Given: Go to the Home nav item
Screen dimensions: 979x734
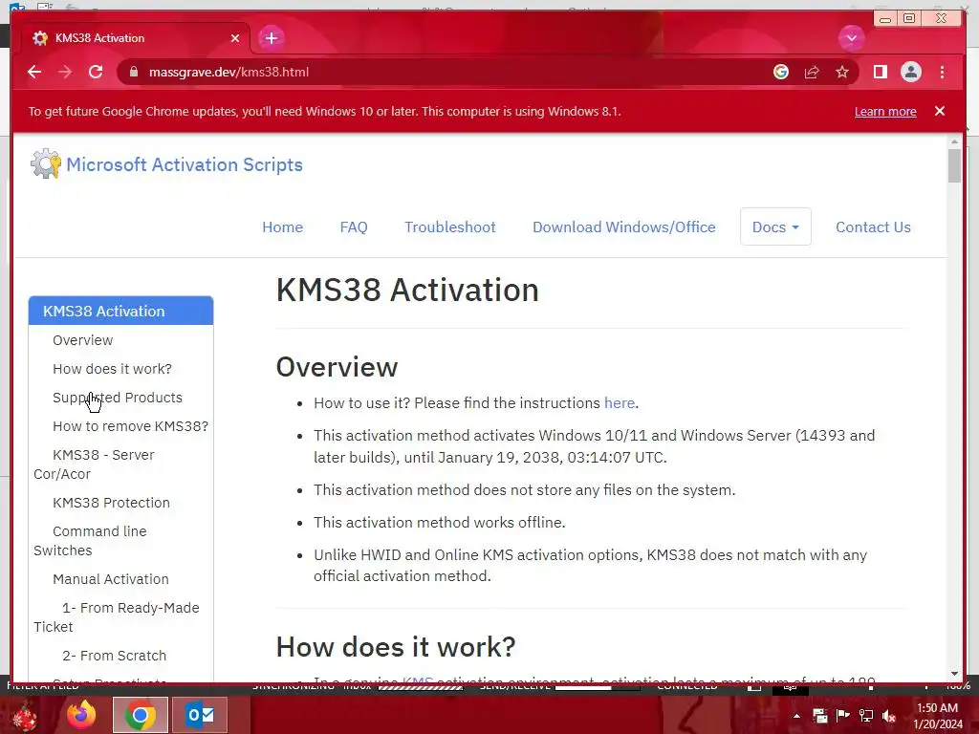Looking at the screenshot, I should (282, 227).
